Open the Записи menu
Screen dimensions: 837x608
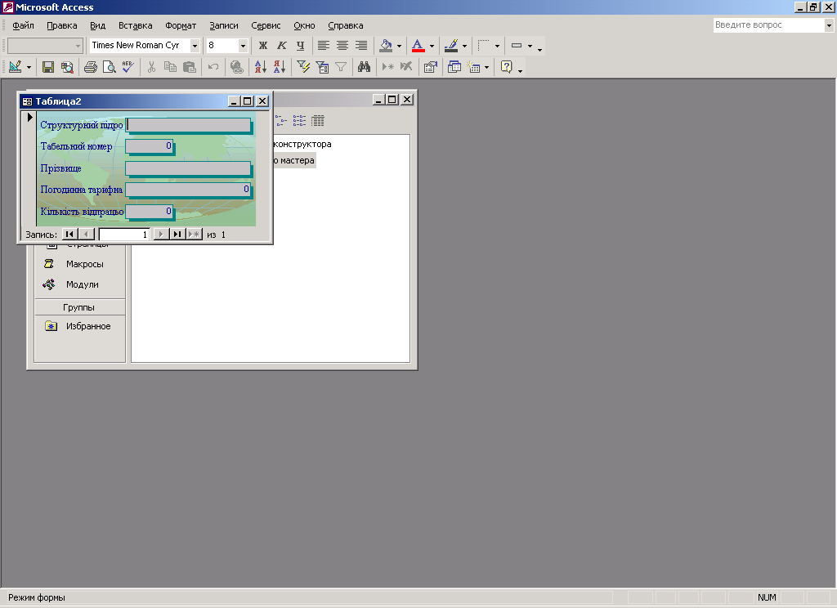point(224,25)
